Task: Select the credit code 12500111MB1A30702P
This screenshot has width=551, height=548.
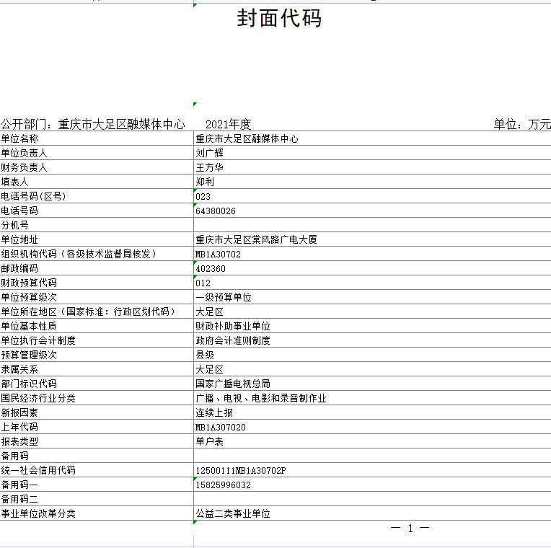Action: coord(372,469)
